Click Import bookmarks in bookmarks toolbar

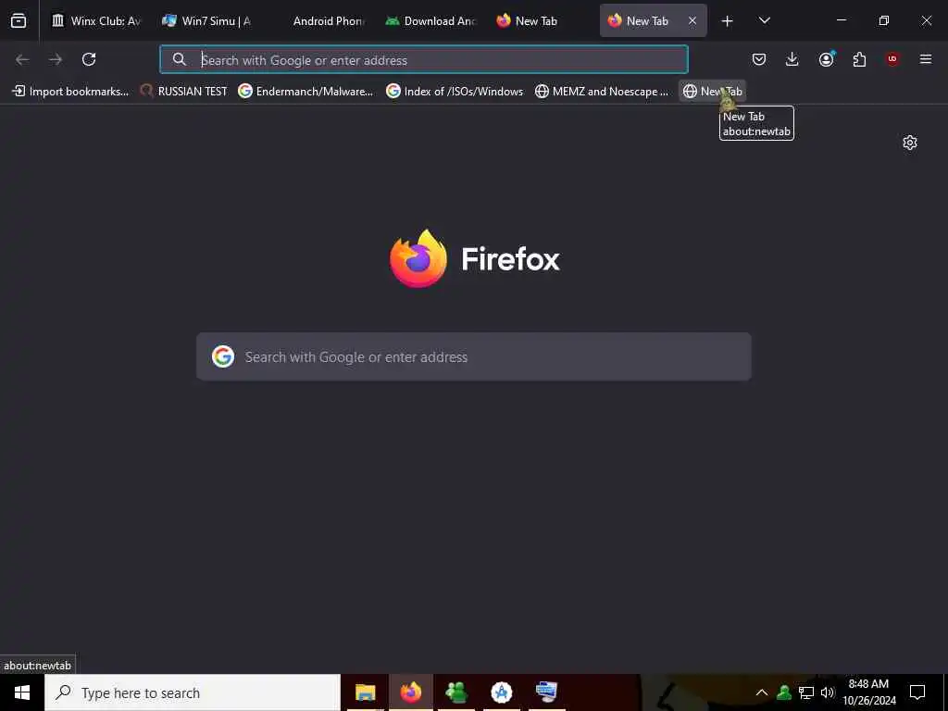coord(70,92)
